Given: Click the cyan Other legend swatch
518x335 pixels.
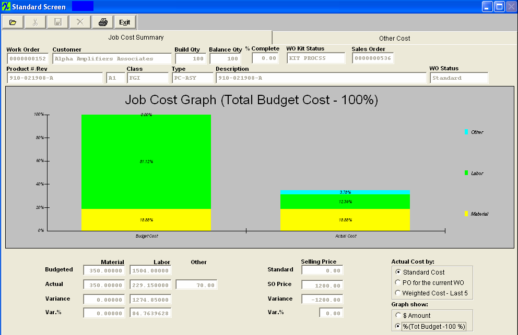Looking at the screenshot, I should click(x=466, y=132).
